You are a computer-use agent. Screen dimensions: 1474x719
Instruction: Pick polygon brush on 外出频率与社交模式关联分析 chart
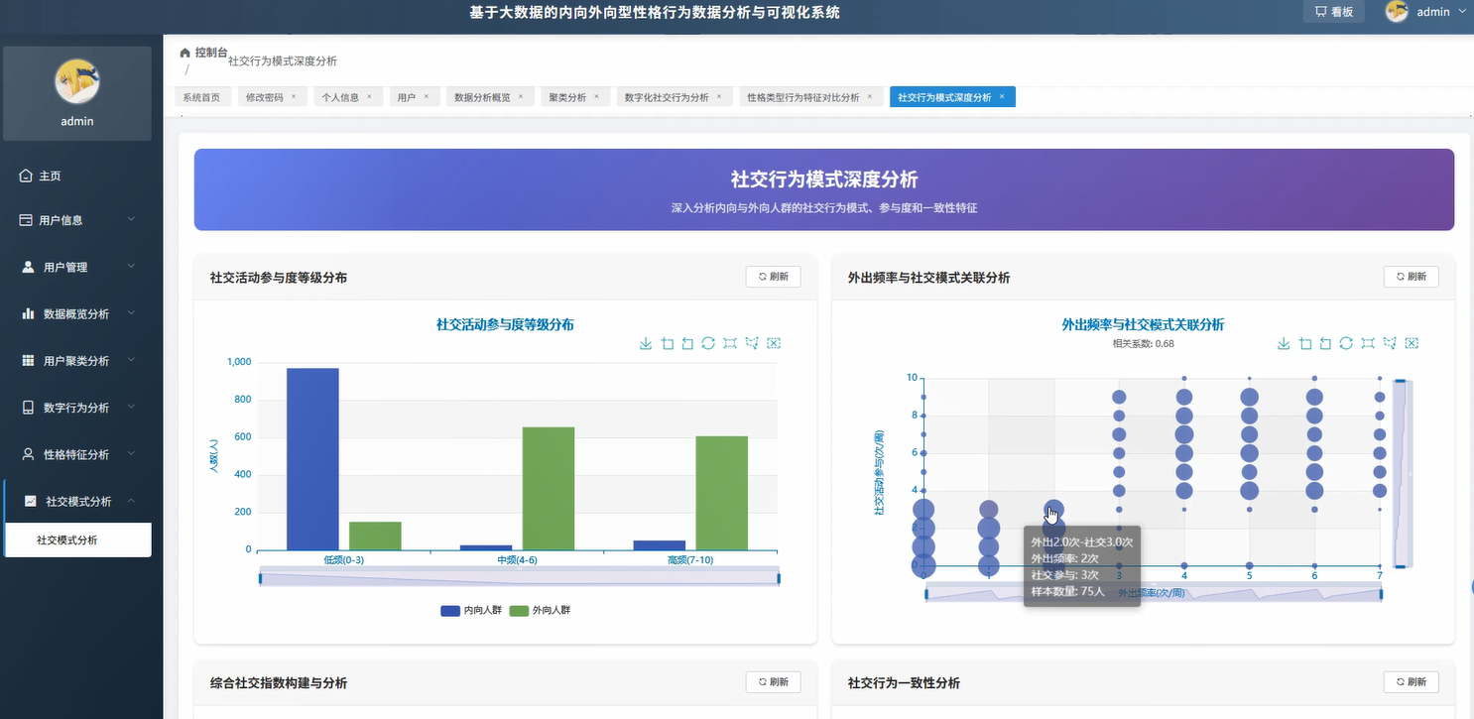click(1390, 343)
